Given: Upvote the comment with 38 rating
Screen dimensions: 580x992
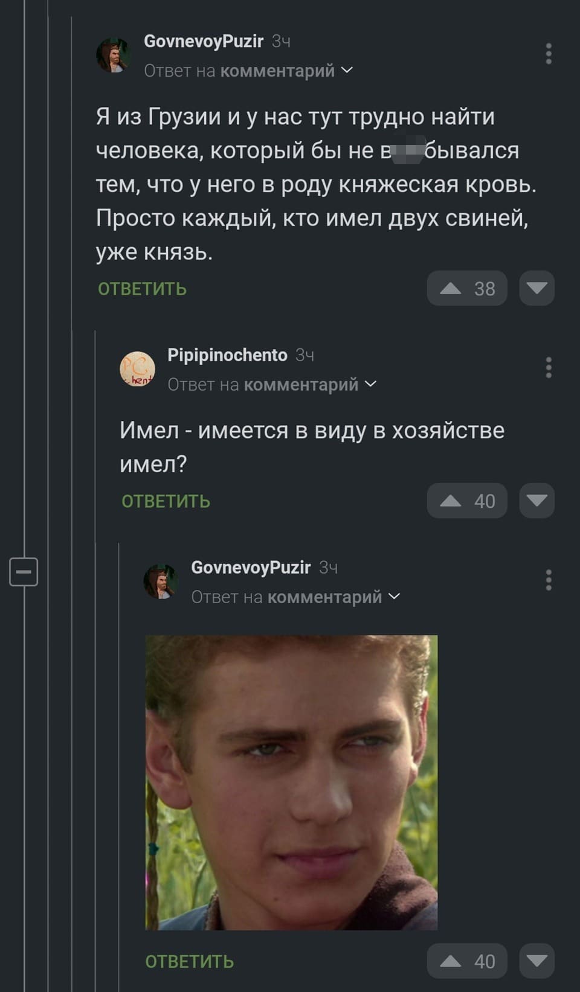Looking at the screenshot, I should (x=467, y=289).
